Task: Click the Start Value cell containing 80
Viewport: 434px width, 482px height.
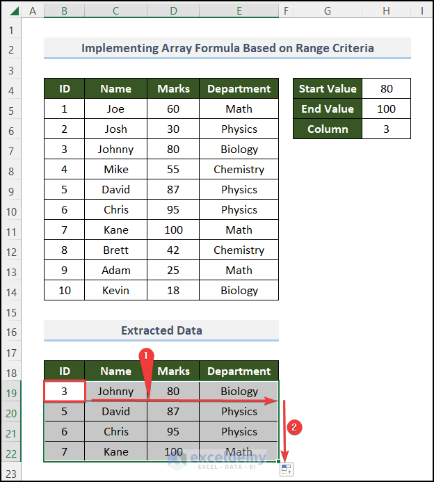Action: pos(387,89)
